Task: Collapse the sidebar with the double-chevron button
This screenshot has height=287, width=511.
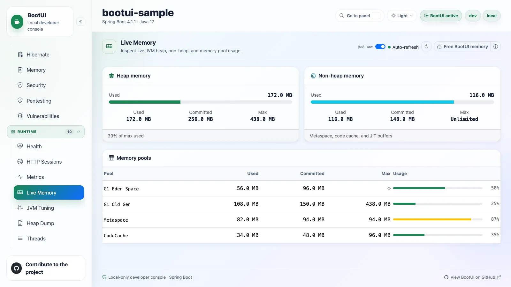Action: 80,22
